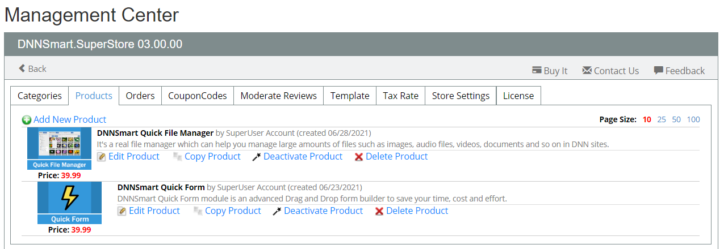The image size is (724, 249).
Task: Open the Feedback link
Action: coord(685,71)
